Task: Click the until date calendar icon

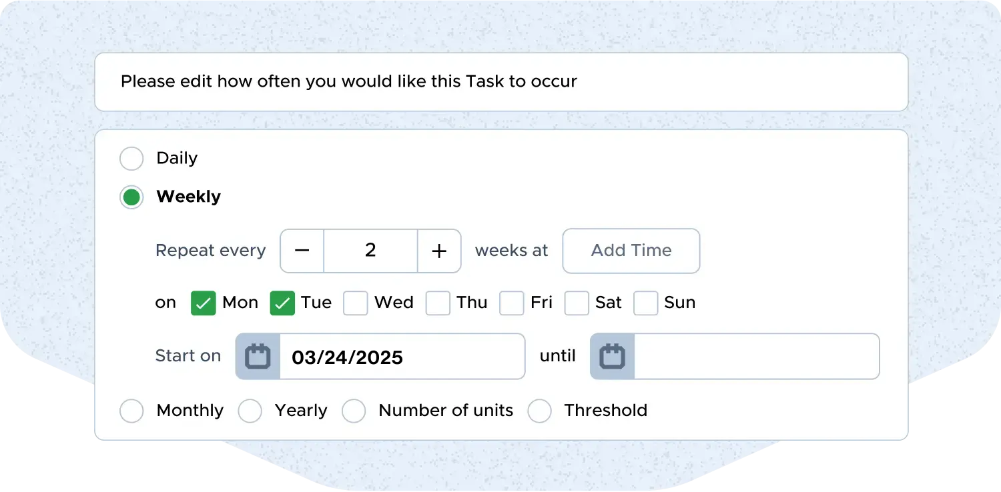Action: tap(612, 357)
